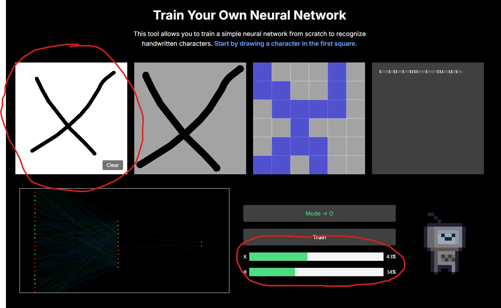
Task: Click the orange output nodes in the network diagram
Action: click(x=201, y=244)
